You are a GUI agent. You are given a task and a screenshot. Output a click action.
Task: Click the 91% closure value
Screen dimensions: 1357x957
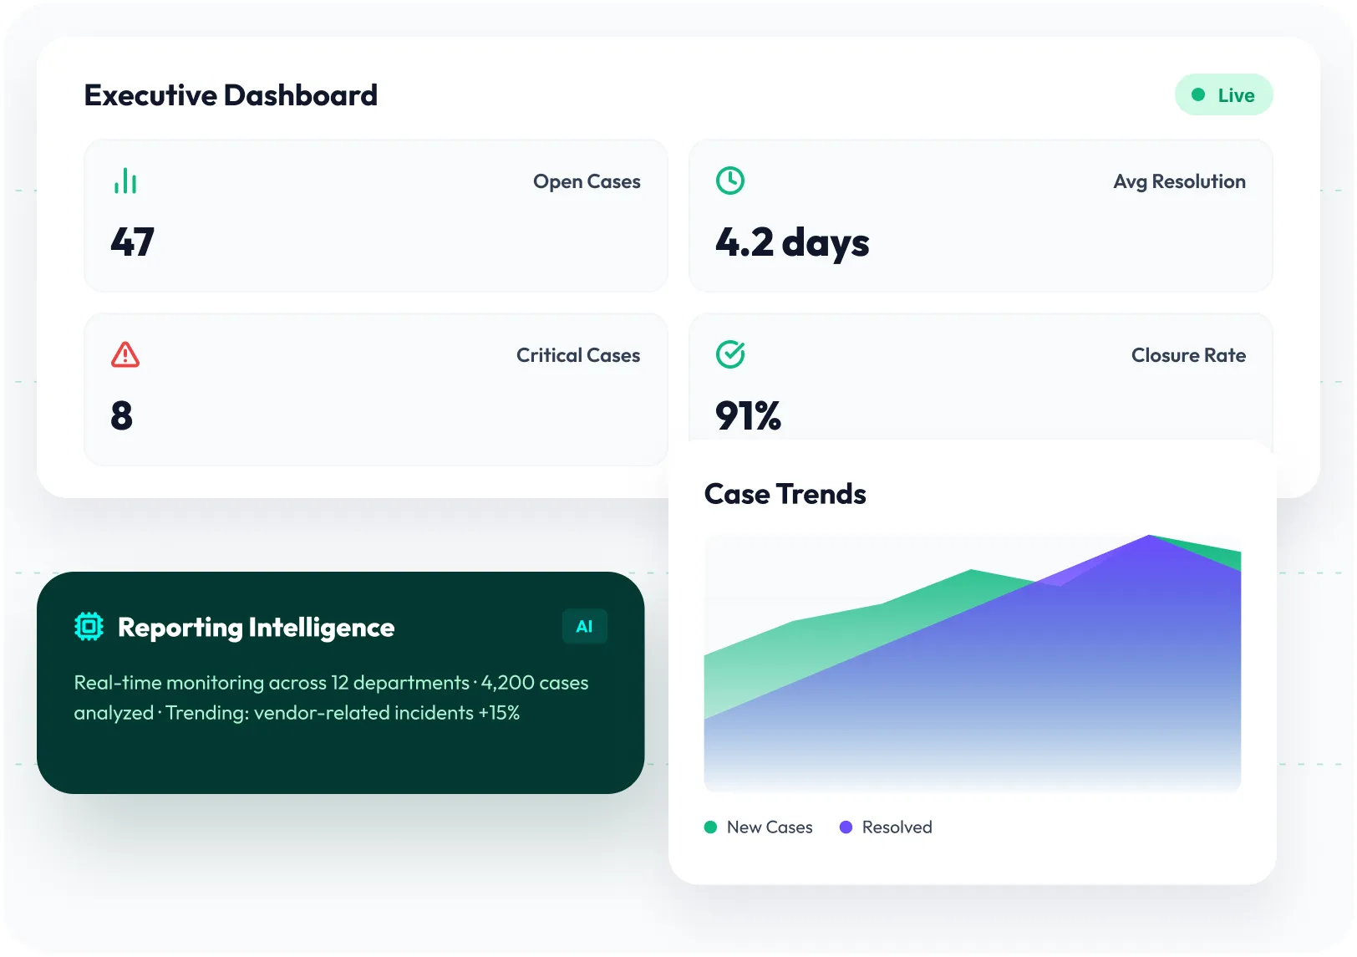pyautogui.click(x=748, y=415)
